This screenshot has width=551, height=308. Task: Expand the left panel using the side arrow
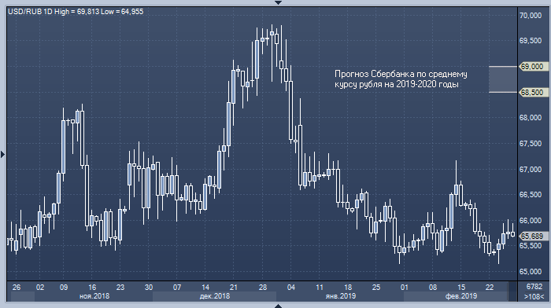3,154
